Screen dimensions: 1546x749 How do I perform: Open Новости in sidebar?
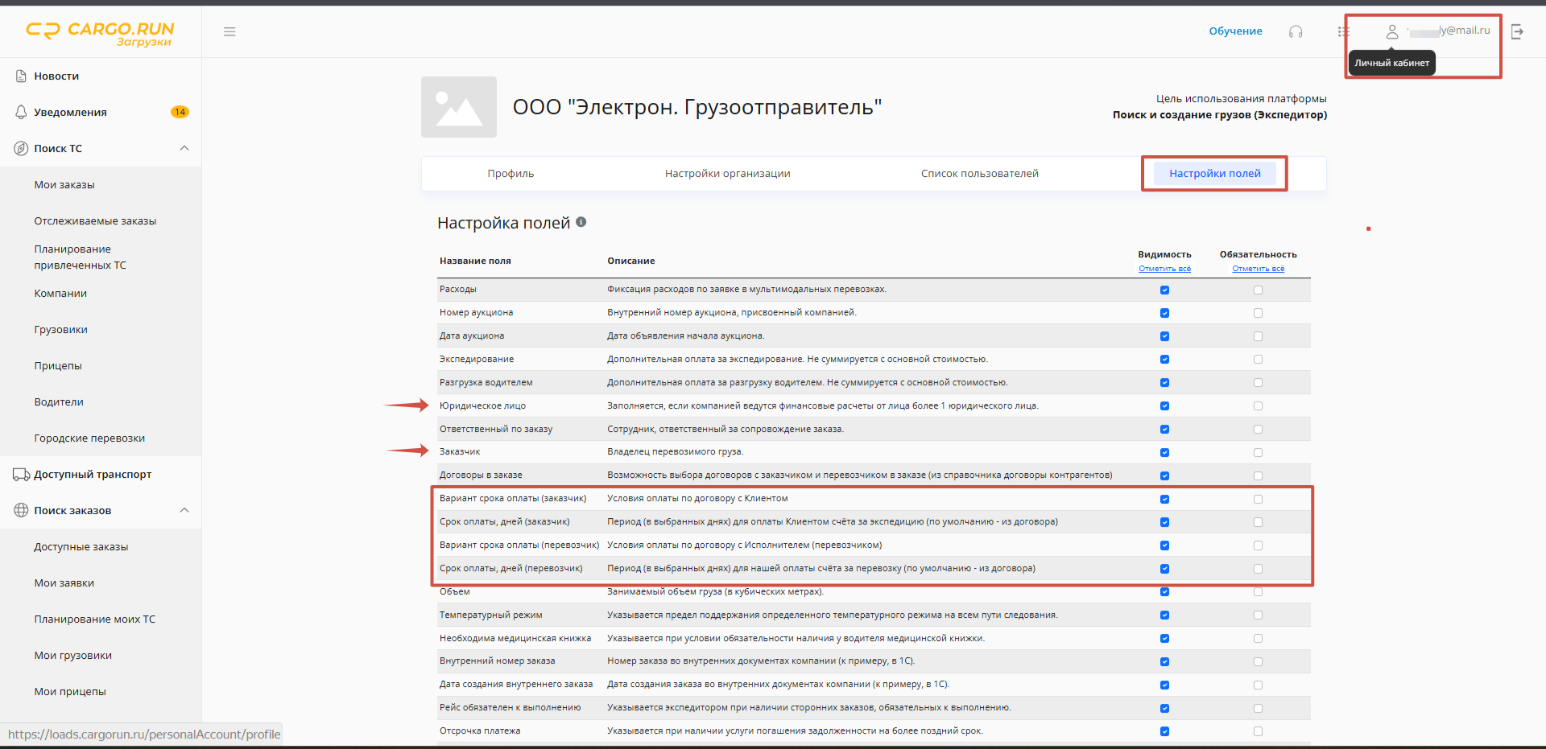click(56, 76)
